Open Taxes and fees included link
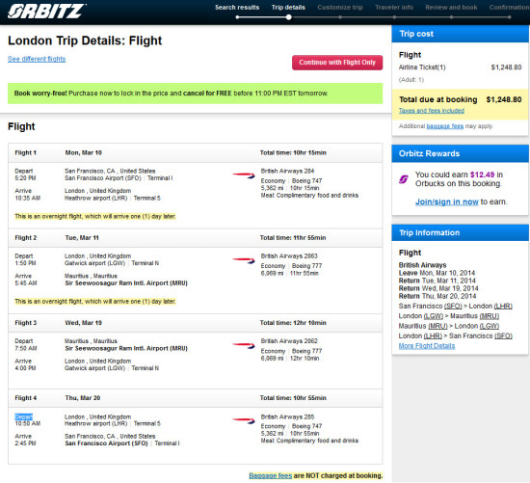This screenshot has height=483, width=530. [x=432, y=111]
